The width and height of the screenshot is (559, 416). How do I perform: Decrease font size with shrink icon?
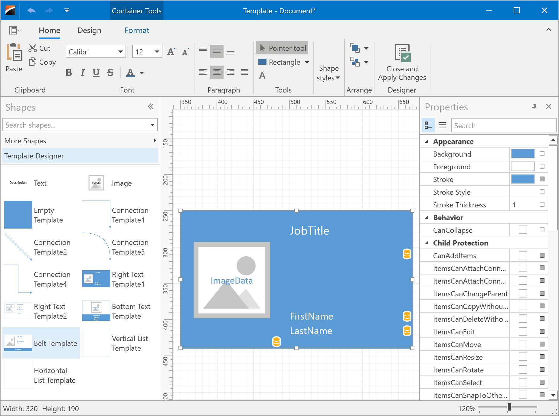185,52
